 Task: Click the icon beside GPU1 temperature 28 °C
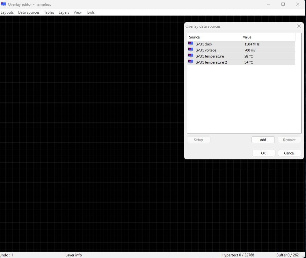(191, 56)
